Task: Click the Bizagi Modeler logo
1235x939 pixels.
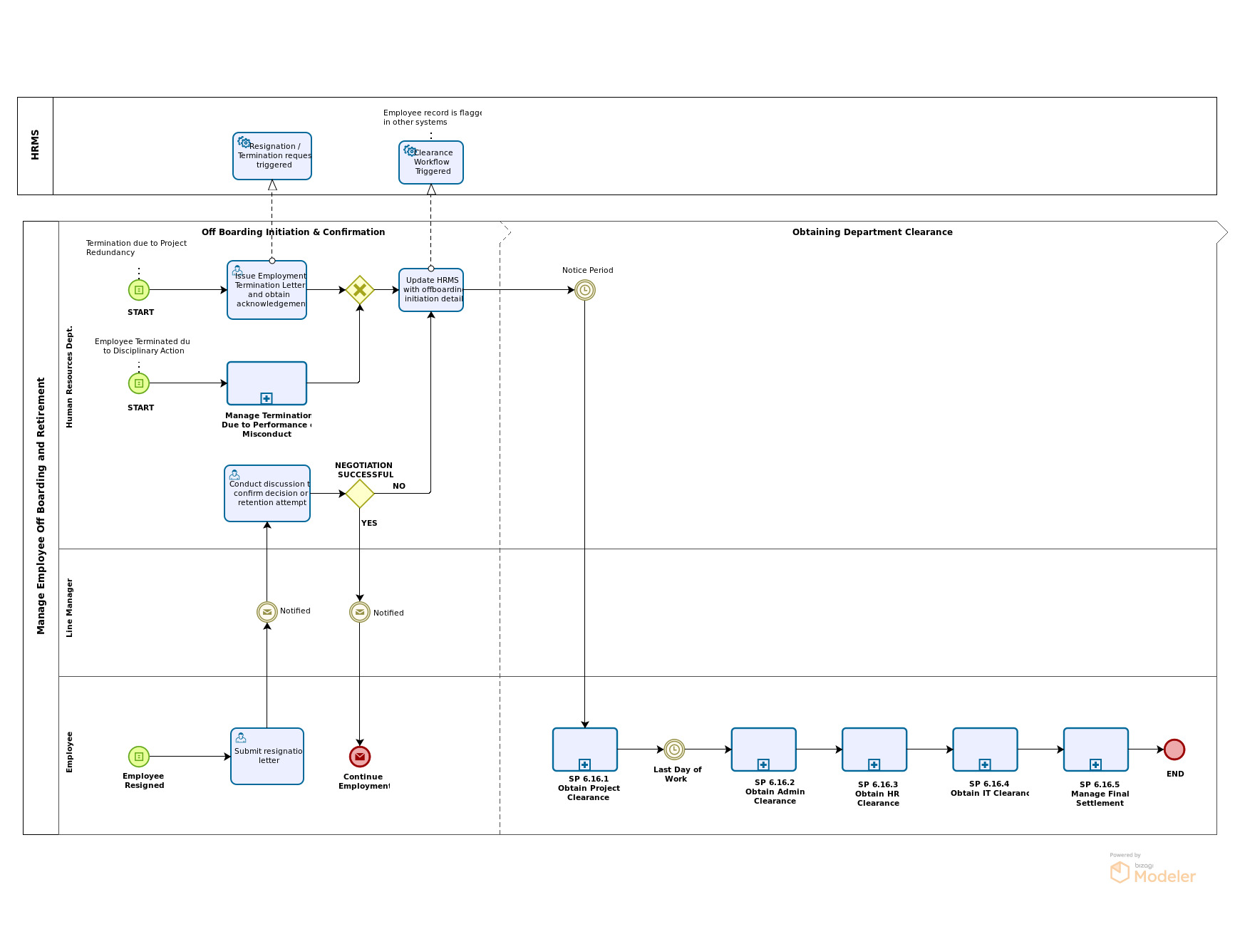Action: tap(1153, 871)
